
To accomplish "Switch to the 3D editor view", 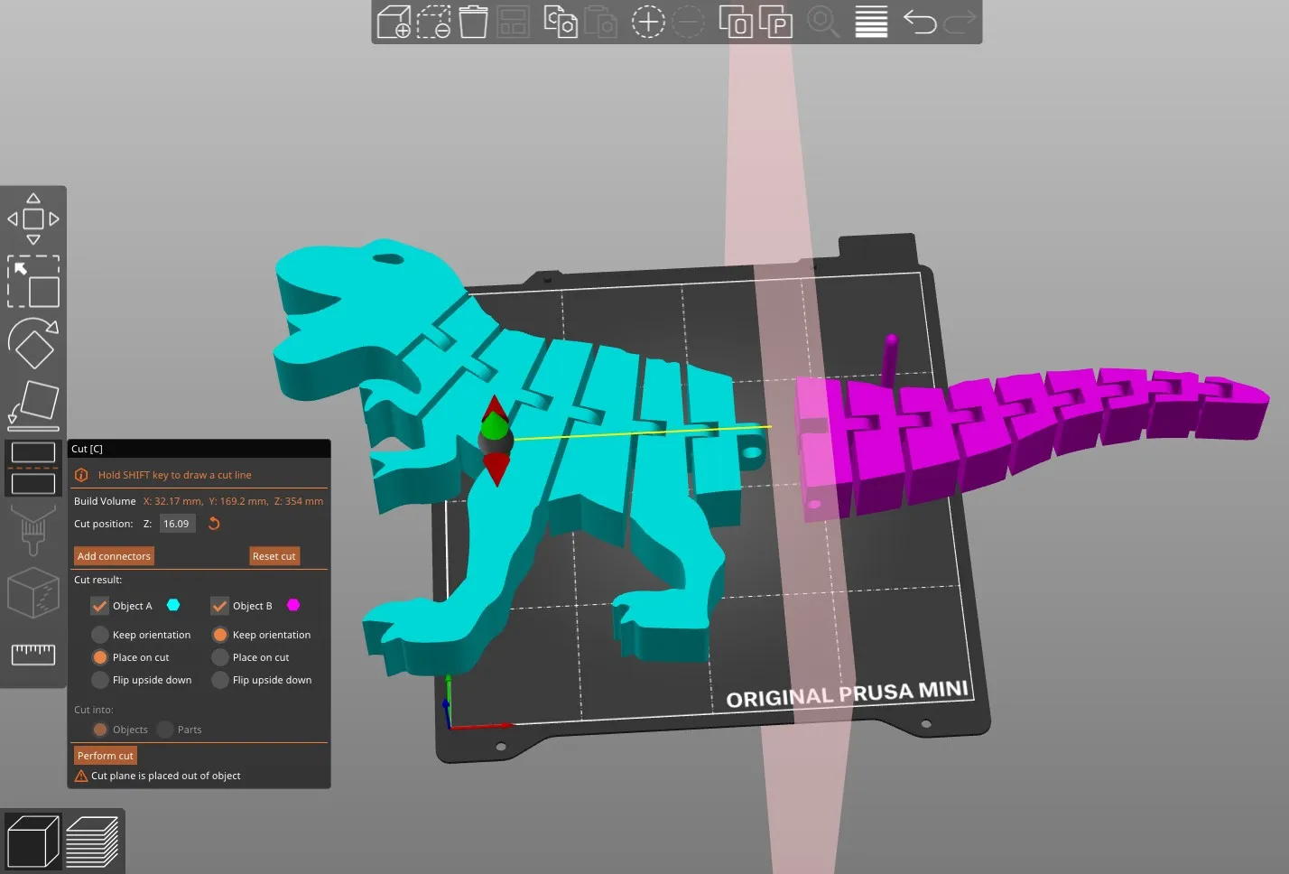I will click(x=33, y=840).
